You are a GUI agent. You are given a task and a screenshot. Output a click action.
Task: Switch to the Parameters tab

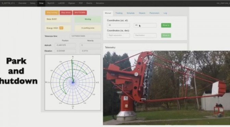click(x=154, y=13)
